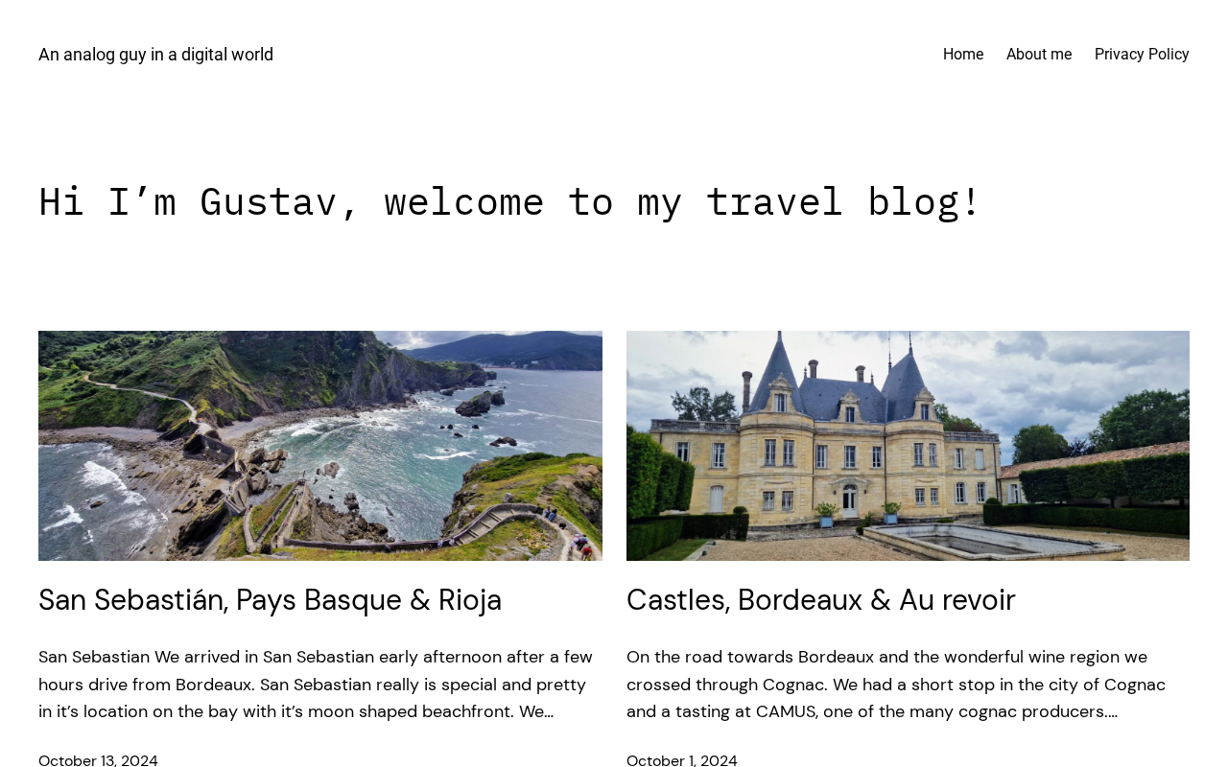Click the 'Hi I'm Gustav' welcome heading
This screenshot has height=767, width=1228.
(x=509, y=201)
